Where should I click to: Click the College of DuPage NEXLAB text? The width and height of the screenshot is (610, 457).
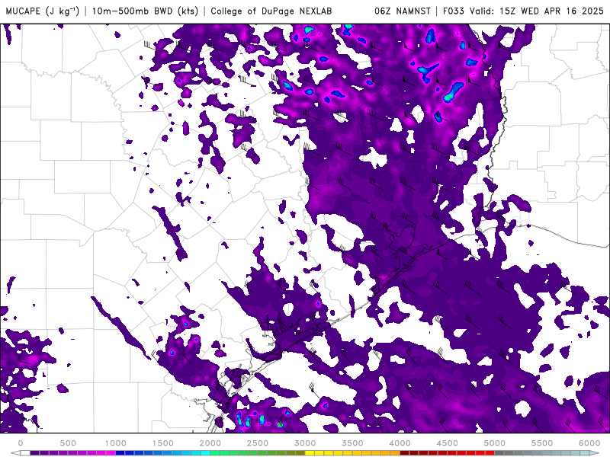[271, 11]
